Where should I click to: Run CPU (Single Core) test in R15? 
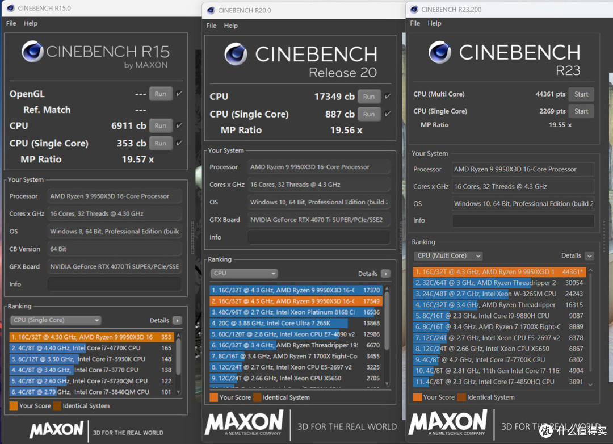pyautogui.click(x=160, y=143)
